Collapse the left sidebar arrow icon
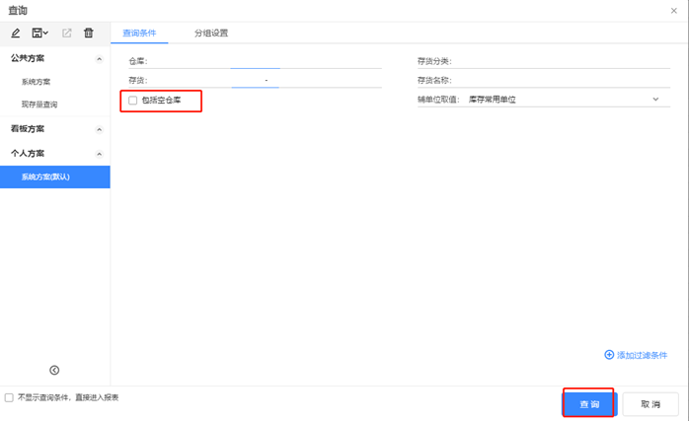The image size is (689, 421). tap(54, 370)
